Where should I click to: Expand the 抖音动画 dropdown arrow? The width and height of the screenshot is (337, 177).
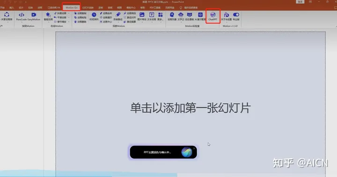click(69, 13)
